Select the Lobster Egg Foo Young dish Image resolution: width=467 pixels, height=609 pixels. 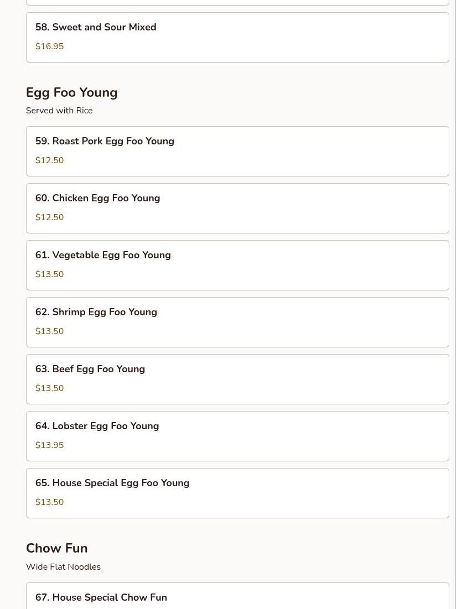[97, 426]
